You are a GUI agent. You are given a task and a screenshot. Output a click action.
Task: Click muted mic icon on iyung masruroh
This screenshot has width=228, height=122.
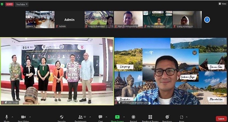175,26
